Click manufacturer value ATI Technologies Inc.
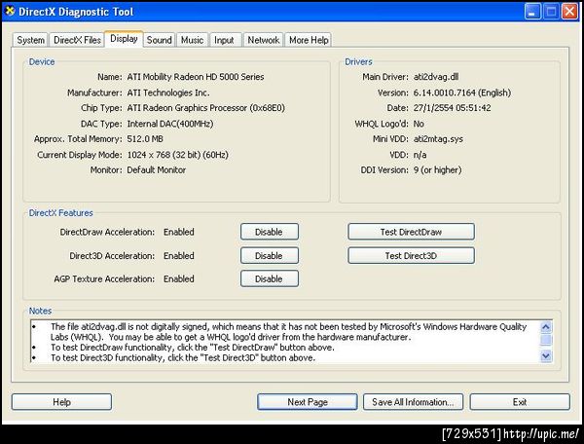 (x=168, y=92)
